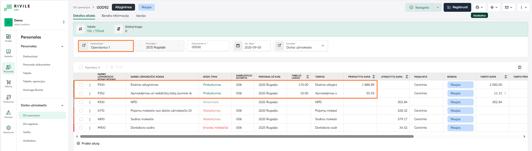Image resolution: width=532 pixels, height=151 pixels.
Task: Switch to the Istorija tab
Action: (x=141, y=16)
